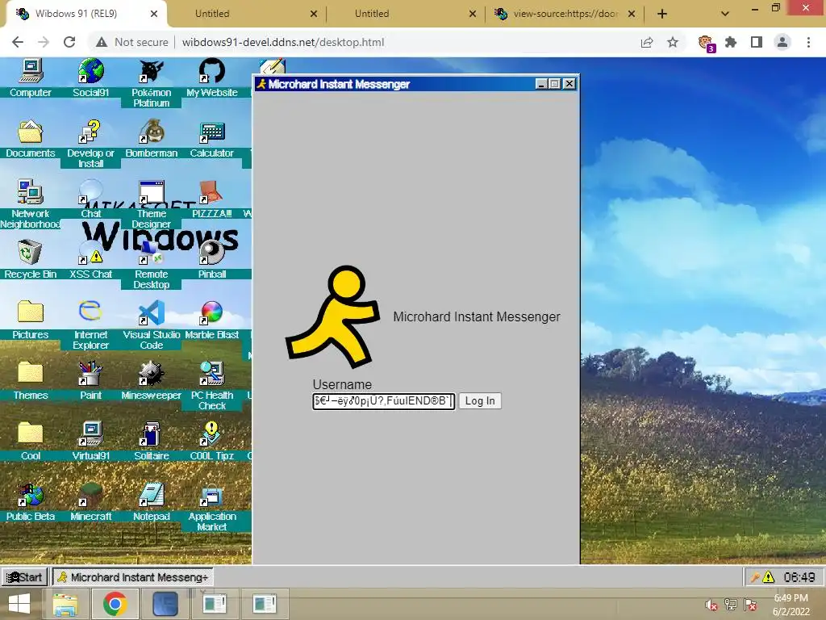Open the Computer desktop icon
The width and height of the screenshot is (826, 620).
click(31, 72)
